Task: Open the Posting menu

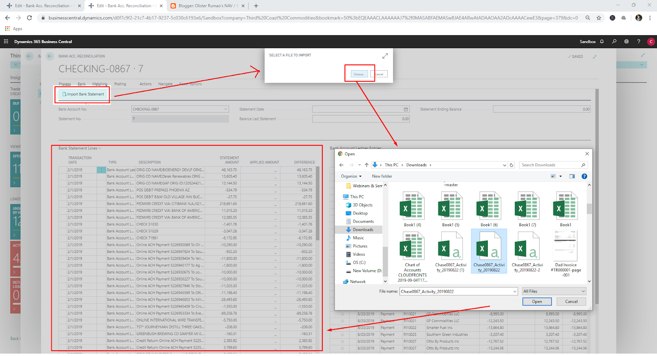Action: (x=120, y=84)
